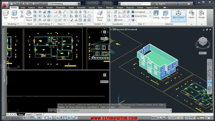Click the SE Isometric viewport label
The height and width of the screenshot is (121, 215).
tap(119, 29)
